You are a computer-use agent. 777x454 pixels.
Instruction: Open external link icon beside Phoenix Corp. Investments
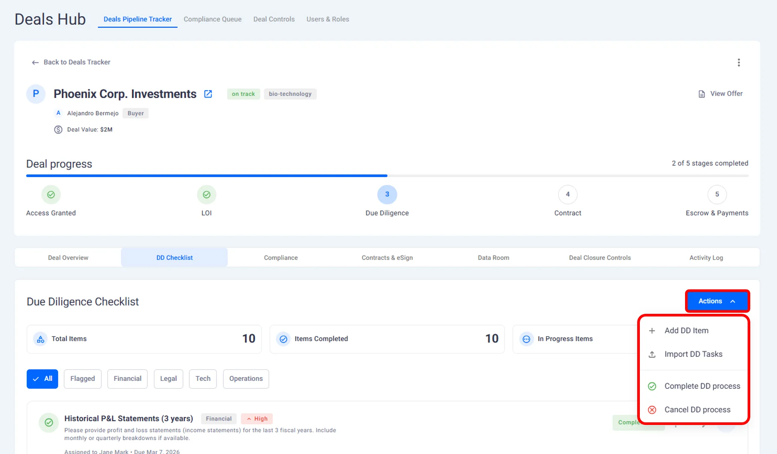coord(208,94)
